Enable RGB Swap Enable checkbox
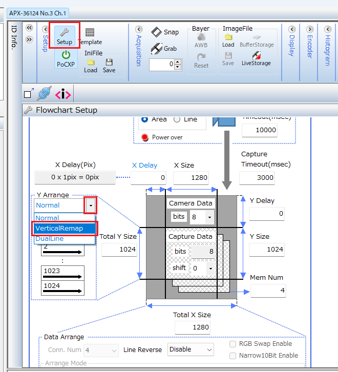This screenshot has width=338, height=372. (233, 344)
